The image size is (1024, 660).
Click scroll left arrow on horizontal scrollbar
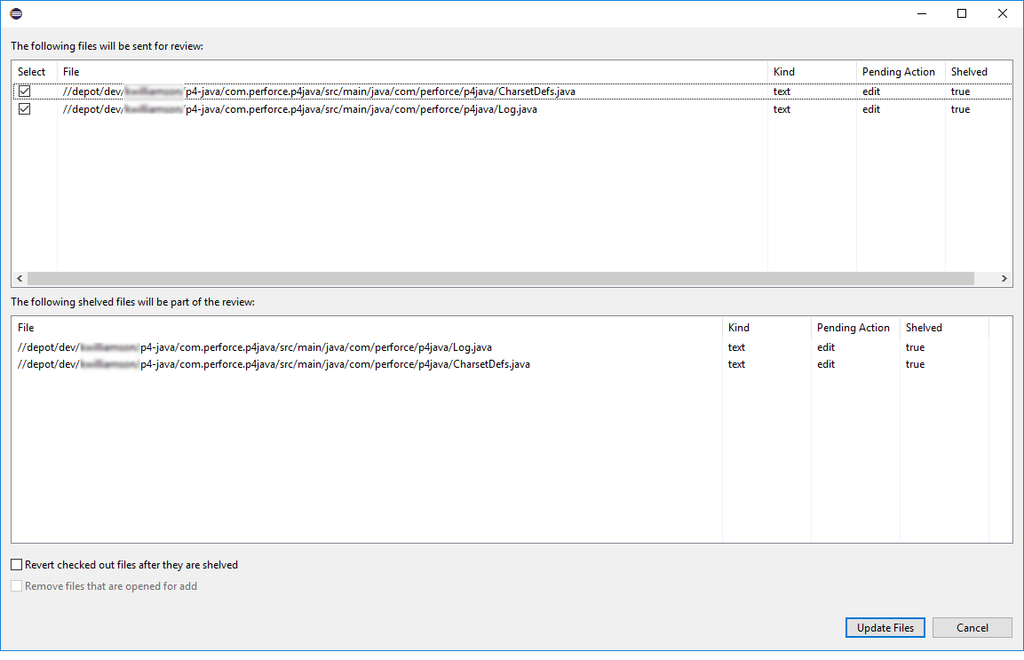coord(20,279)
